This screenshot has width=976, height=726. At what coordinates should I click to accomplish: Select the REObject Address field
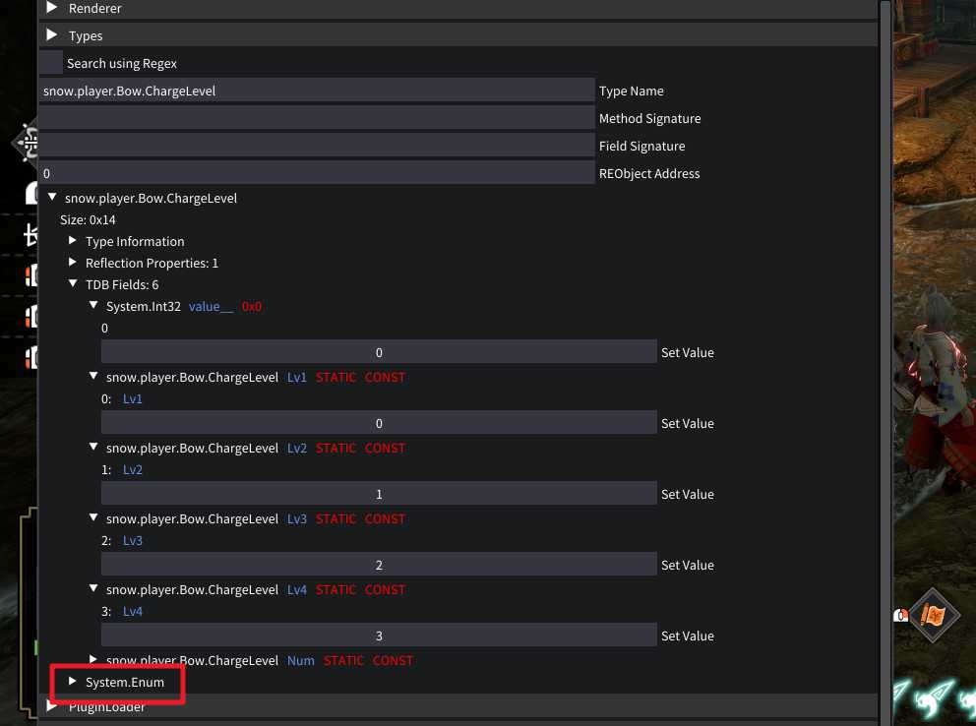point(317,173)
